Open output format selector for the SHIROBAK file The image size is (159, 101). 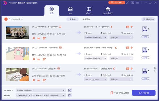[x=146, y=71]
